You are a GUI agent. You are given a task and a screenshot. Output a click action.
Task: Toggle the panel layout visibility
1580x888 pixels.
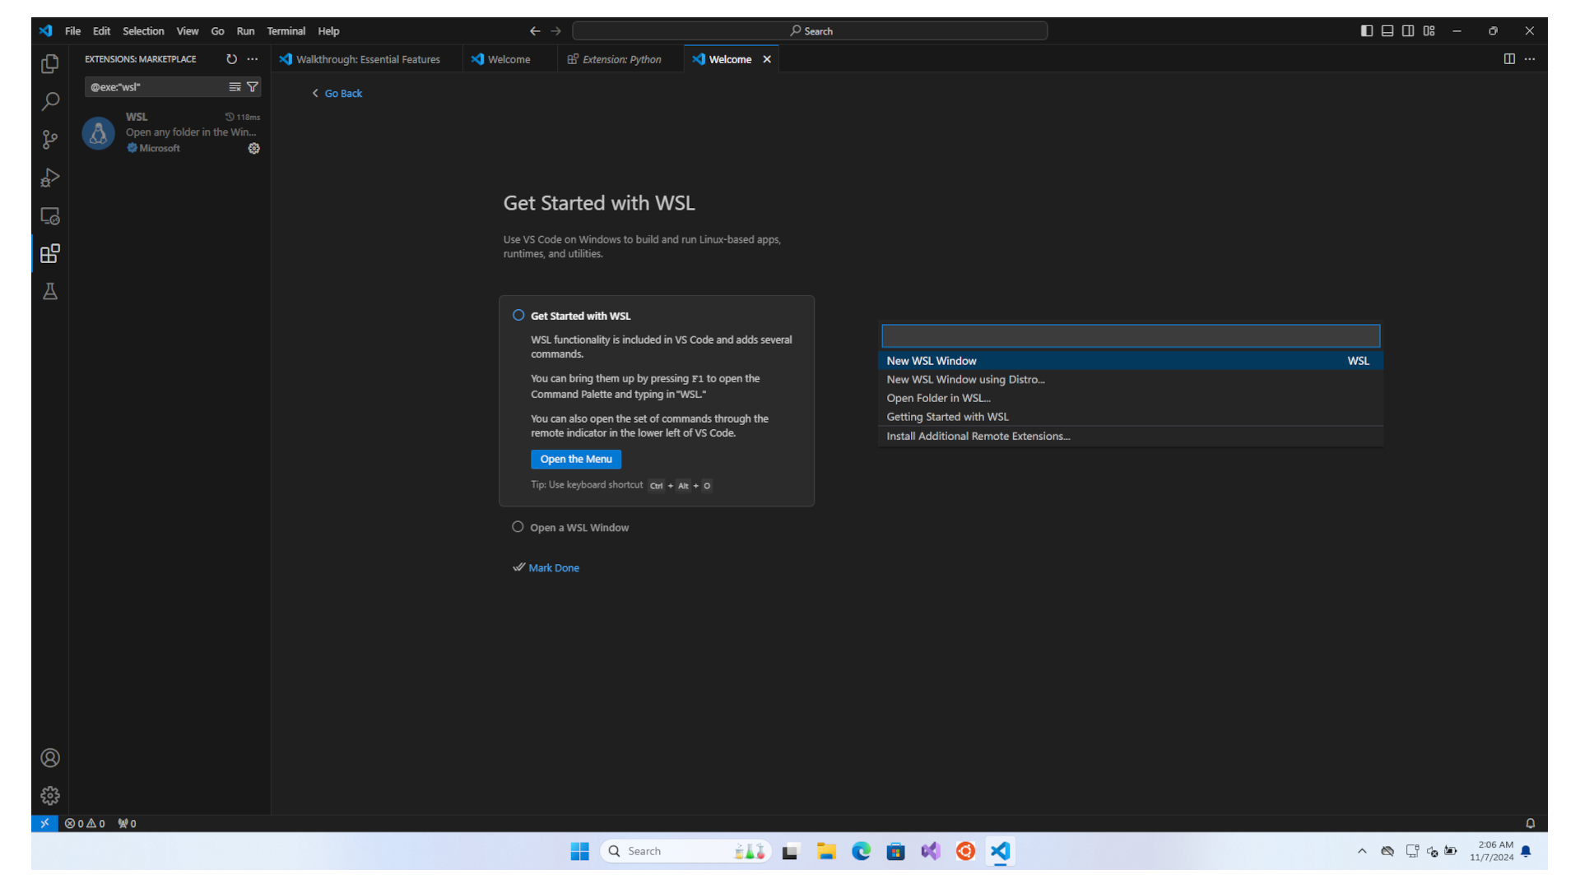[1387, 30]
